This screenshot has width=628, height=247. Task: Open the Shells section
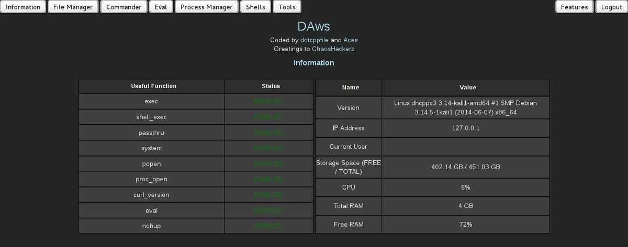point(256,7)
